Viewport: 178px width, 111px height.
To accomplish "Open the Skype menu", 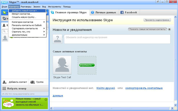I will click(4, 7).
